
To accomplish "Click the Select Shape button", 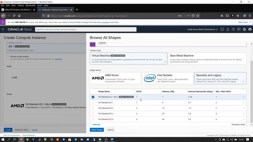I will click(x=96, y=130).
